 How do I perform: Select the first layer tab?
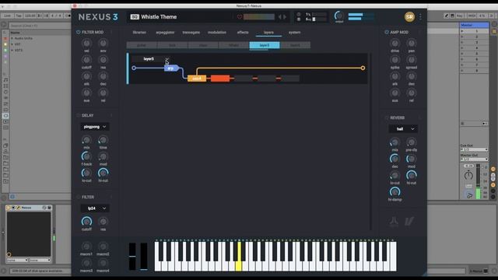(142, 45)
